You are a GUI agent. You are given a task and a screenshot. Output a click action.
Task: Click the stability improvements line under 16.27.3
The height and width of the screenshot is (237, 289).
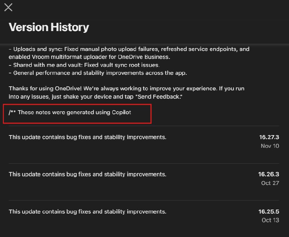88,137
